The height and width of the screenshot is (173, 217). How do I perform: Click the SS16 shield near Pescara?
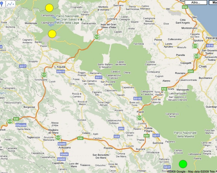[x=210, y=46]
